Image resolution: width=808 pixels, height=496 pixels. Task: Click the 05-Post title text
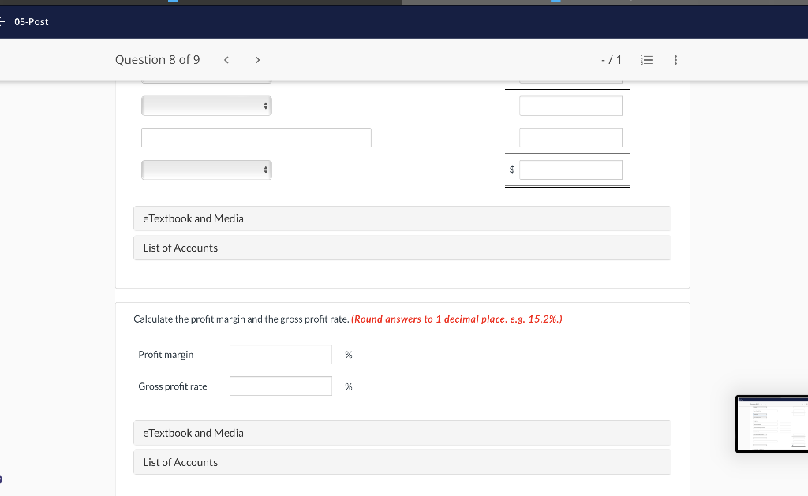tap(32, 21)
